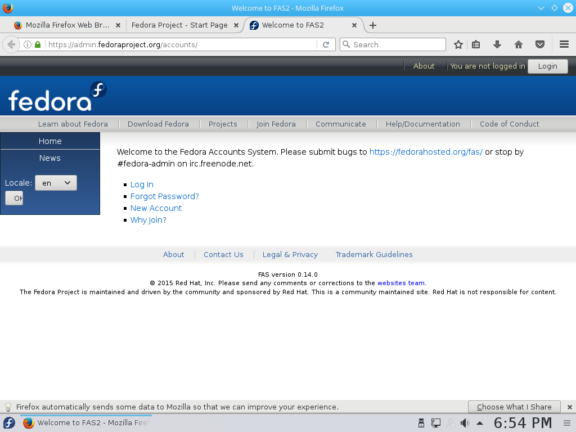Click the 6:54 PM taskbar clock
Screen dimensions: 576x432
coord(523,423)
